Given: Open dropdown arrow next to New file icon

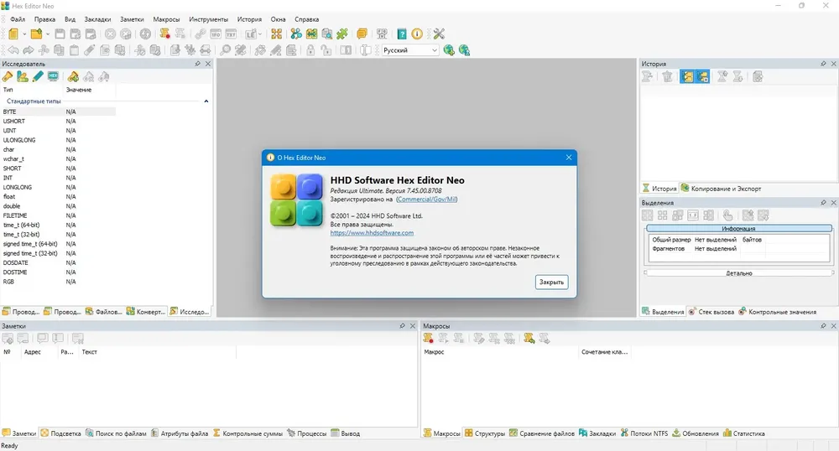Looking at the screenshot, I should 24,34.
